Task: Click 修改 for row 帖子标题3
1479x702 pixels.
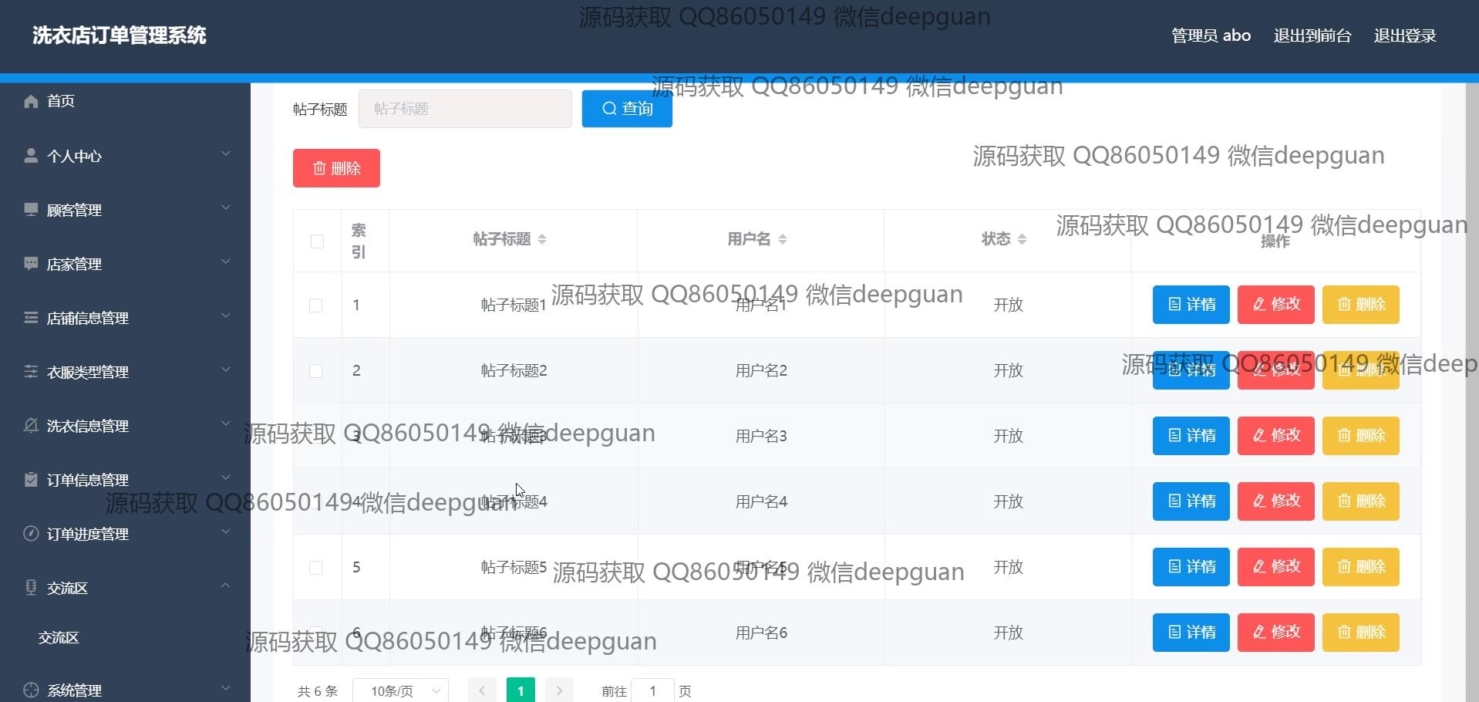Action: (x=1276, y=436)
